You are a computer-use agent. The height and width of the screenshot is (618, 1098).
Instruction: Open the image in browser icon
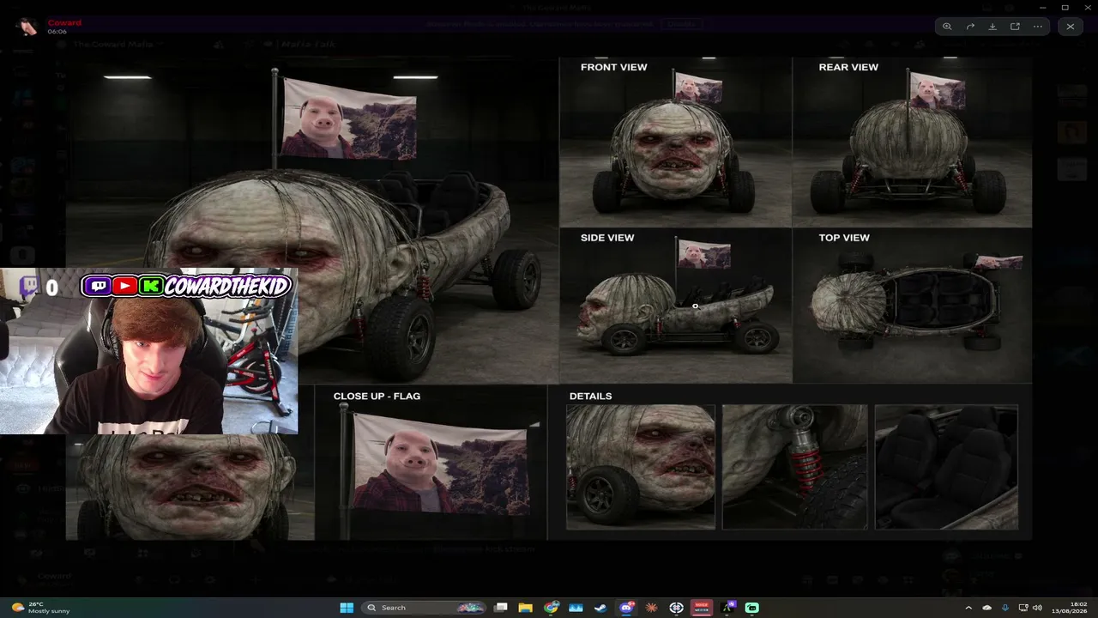point(1015,27)
